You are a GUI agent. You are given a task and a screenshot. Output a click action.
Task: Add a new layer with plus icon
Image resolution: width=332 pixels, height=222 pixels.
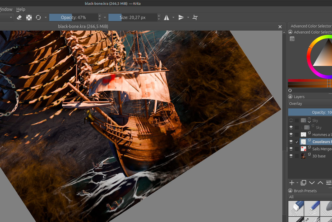[292, 183]
